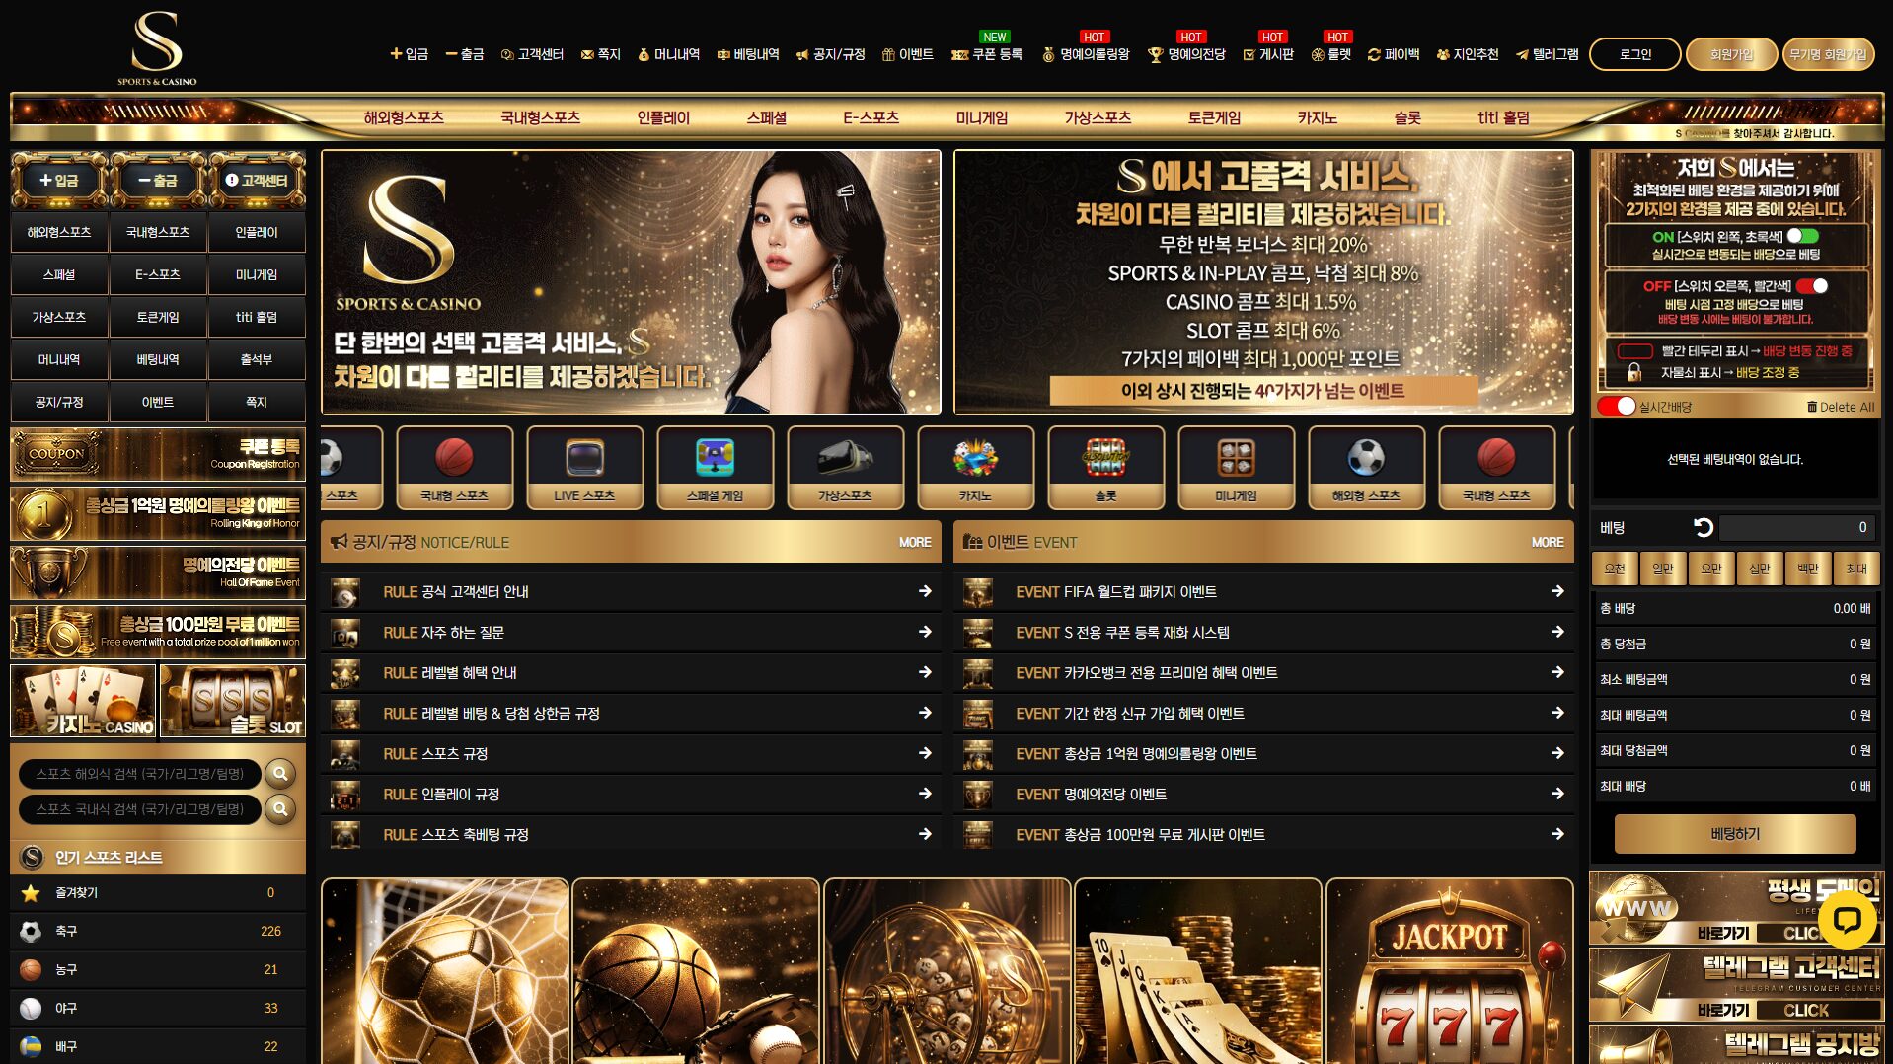
Task: Reset the bet amount with the refresh icon
Action: click(x=1703, y=528)
